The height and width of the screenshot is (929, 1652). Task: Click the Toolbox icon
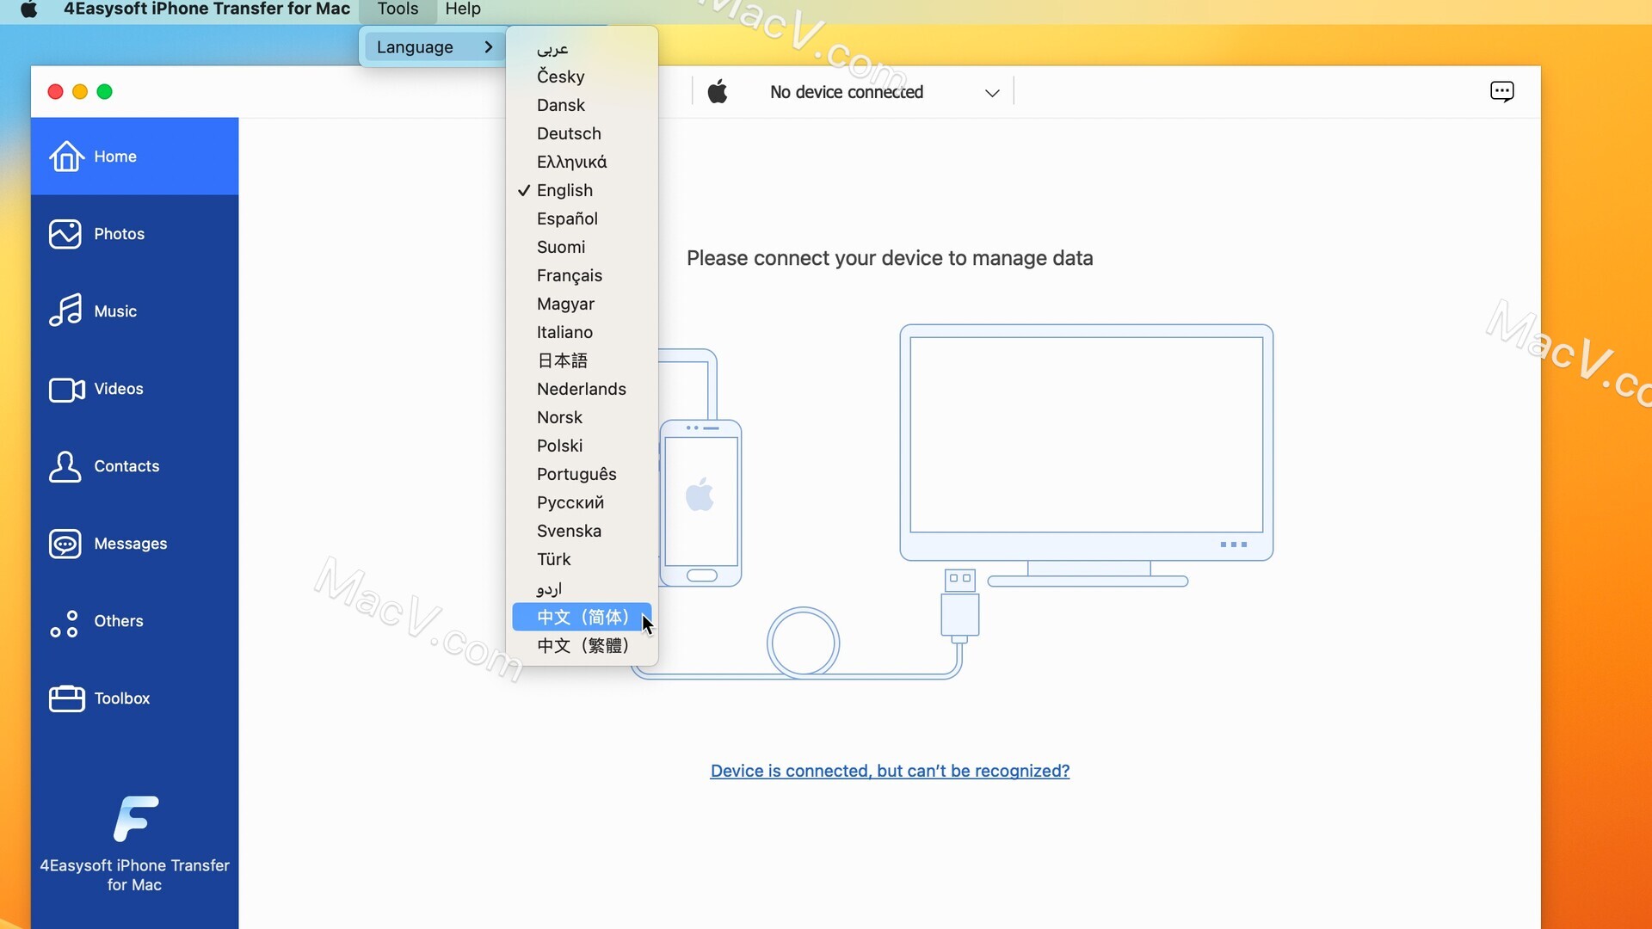pyautogui.click(x=67, y=698)
